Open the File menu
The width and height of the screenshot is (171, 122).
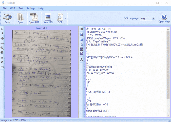5,8
